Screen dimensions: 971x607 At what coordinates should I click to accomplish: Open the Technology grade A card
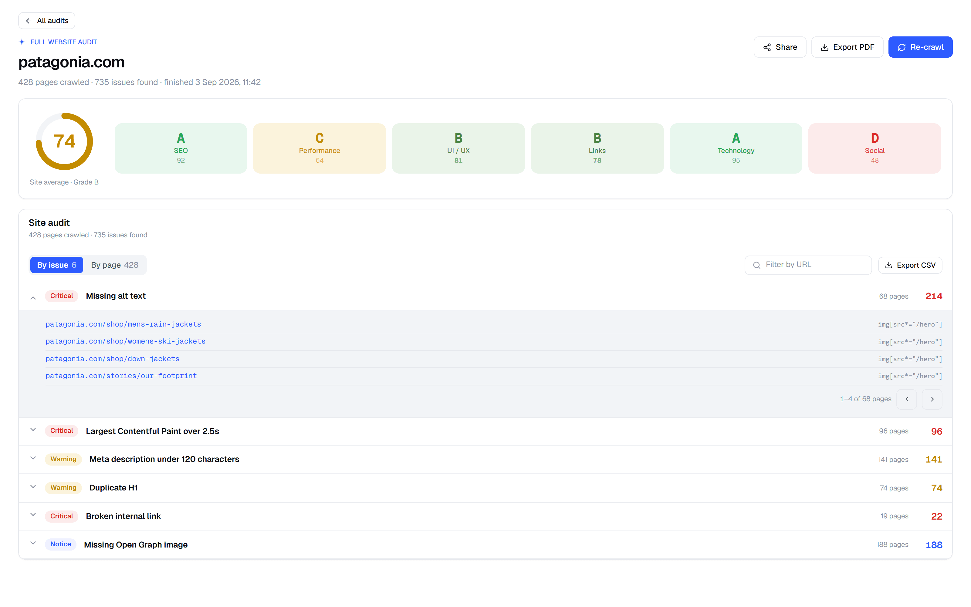tap(736, 148)
